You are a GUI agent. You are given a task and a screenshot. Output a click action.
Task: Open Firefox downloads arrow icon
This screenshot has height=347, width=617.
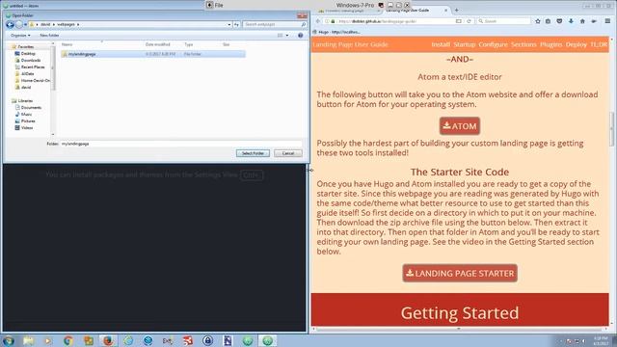(571, 21)
